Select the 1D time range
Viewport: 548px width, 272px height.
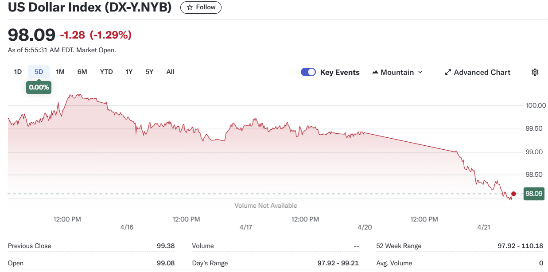coord(18,72)
